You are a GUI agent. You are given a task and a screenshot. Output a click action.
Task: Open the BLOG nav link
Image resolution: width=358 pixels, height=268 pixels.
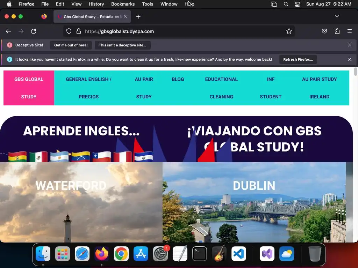[178, 79]
